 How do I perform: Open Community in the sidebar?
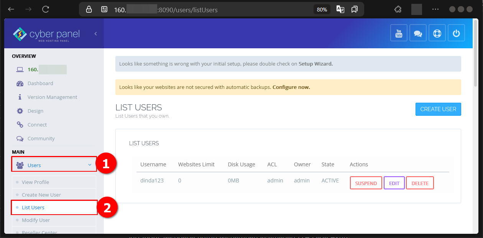pos(41,138)
